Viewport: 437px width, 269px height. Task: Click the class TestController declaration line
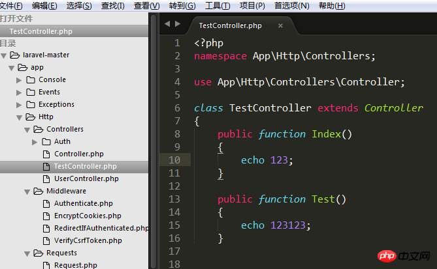click(x=308, y=108)
